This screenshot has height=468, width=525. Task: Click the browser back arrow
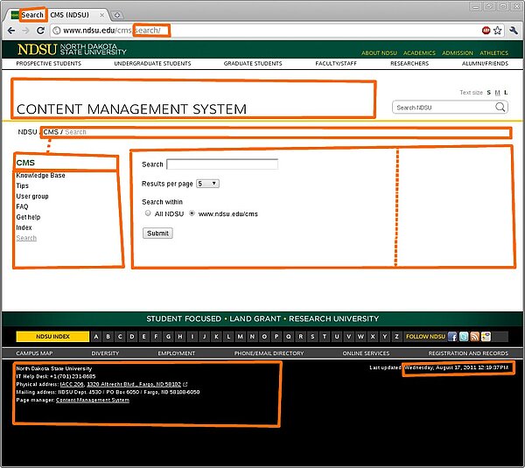(10, 30)
